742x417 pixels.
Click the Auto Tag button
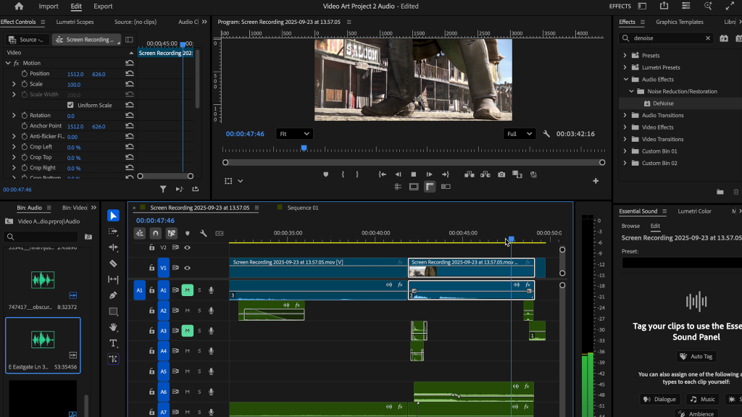click(x=696, y=356)
